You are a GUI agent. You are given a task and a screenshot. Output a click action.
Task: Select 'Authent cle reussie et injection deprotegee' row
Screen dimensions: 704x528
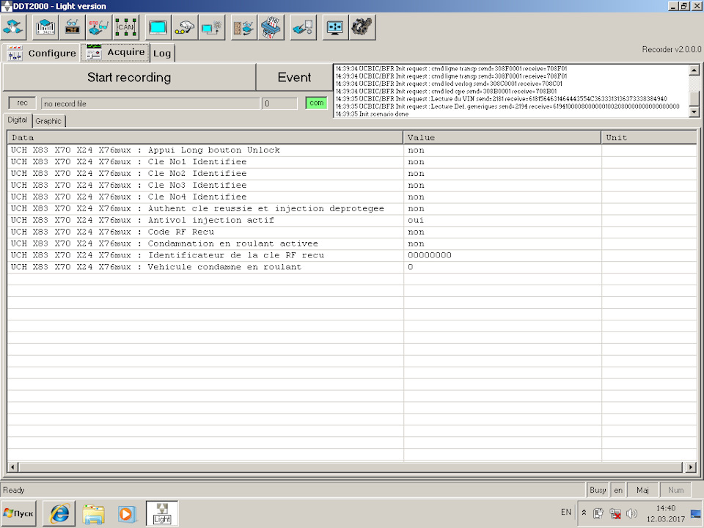[351, 208]
